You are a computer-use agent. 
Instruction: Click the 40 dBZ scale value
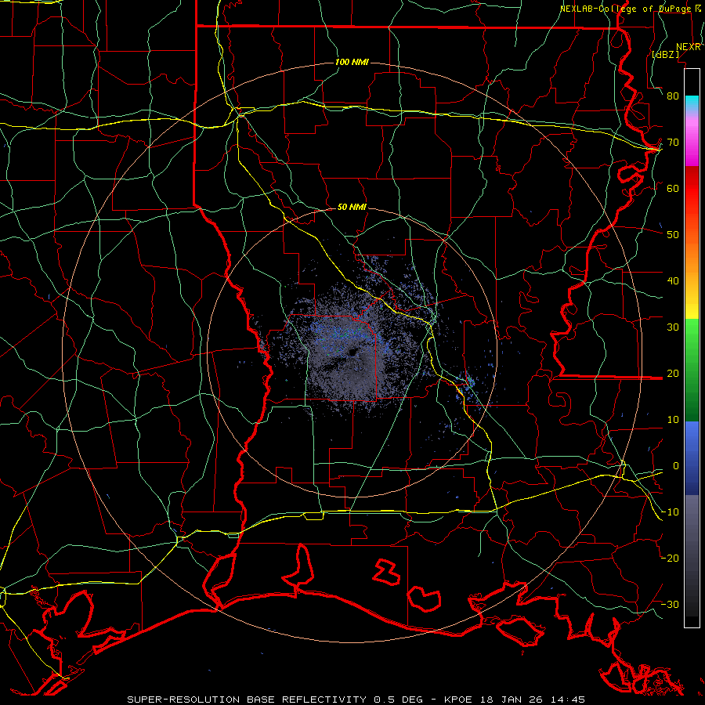[x=673, y=281]
